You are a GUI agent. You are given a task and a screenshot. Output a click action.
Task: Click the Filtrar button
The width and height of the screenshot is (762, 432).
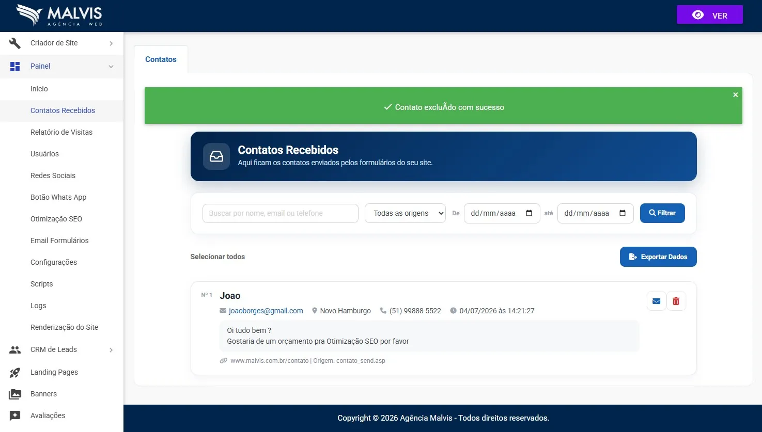click(662, 213)
